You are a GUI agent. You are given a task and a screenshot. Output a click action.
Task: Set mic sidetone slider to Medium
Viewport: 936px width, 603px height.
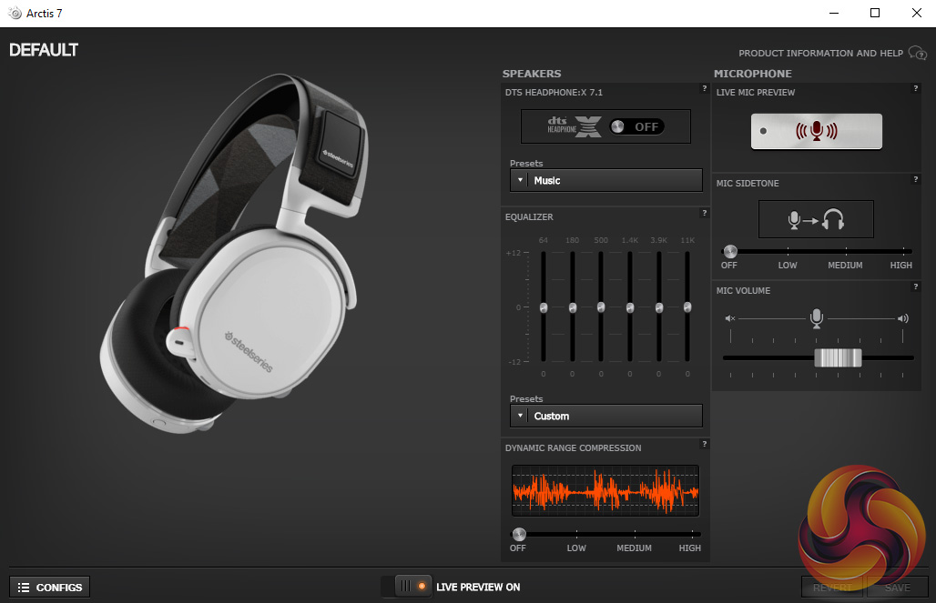click(x=846, y=251)
